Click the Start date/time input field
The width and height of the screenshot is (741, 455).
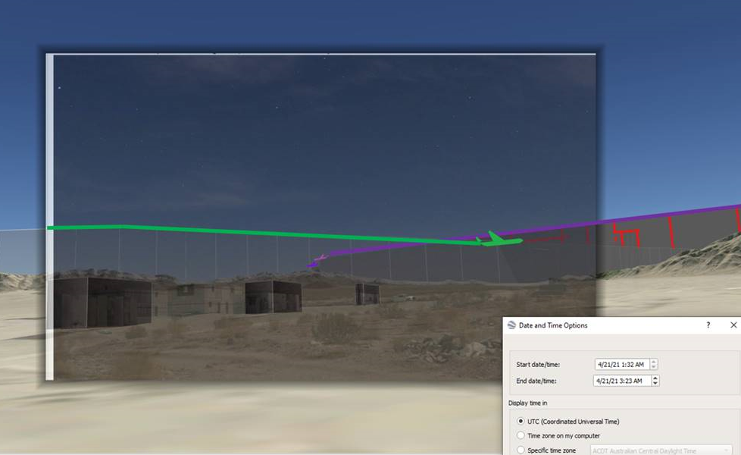click(621, 365)
